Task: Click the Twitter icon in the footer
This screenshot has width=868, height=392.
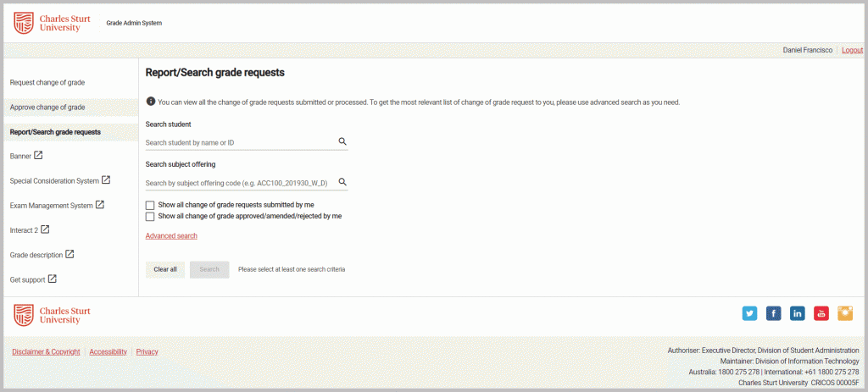Action: point(749,313)
